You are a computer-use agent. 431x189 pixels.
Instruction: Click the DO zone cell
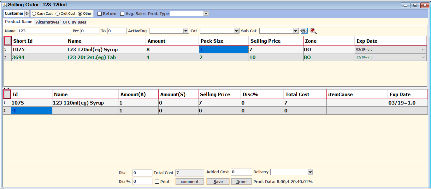point(329,49)
